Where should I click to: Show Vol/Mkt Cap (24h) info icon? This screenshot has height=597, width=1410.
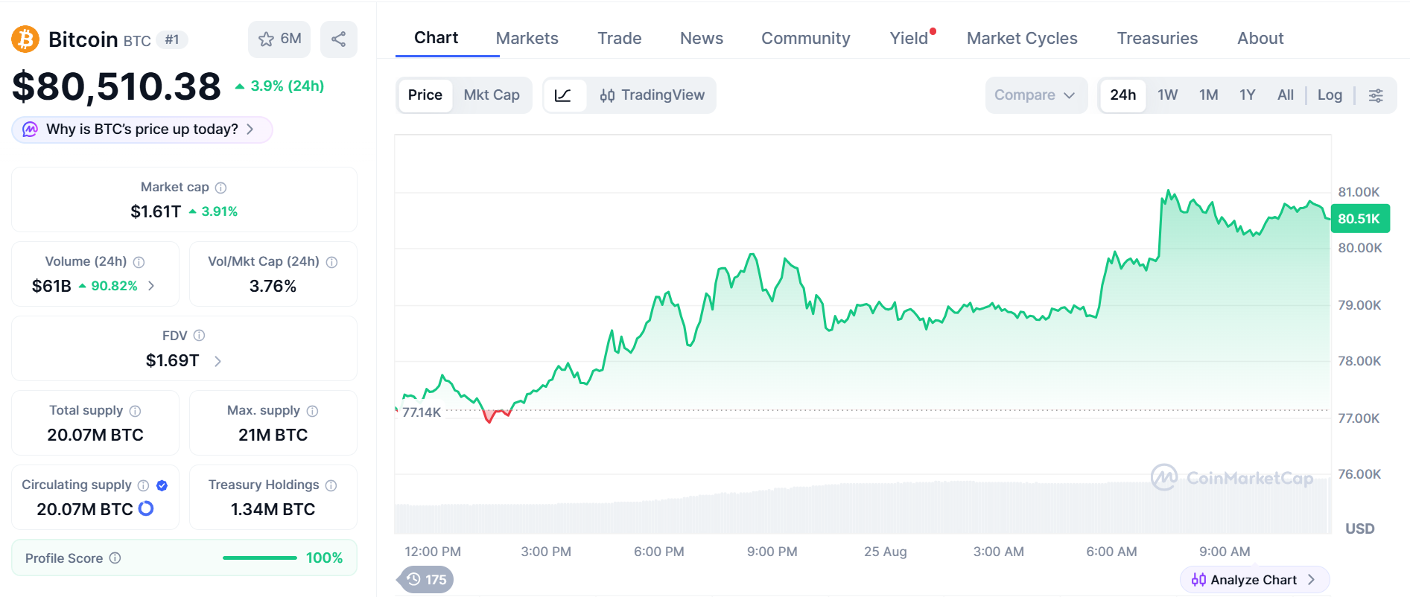point(331,262)
